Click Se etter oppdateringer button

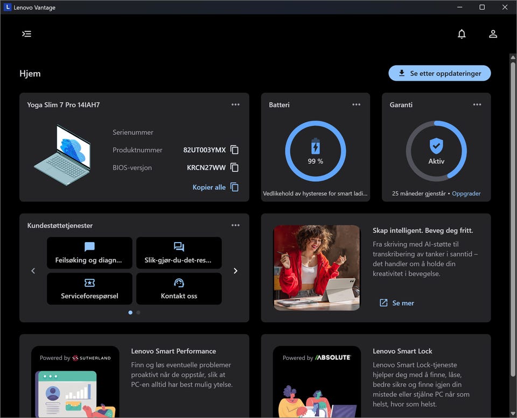point(439,73)
